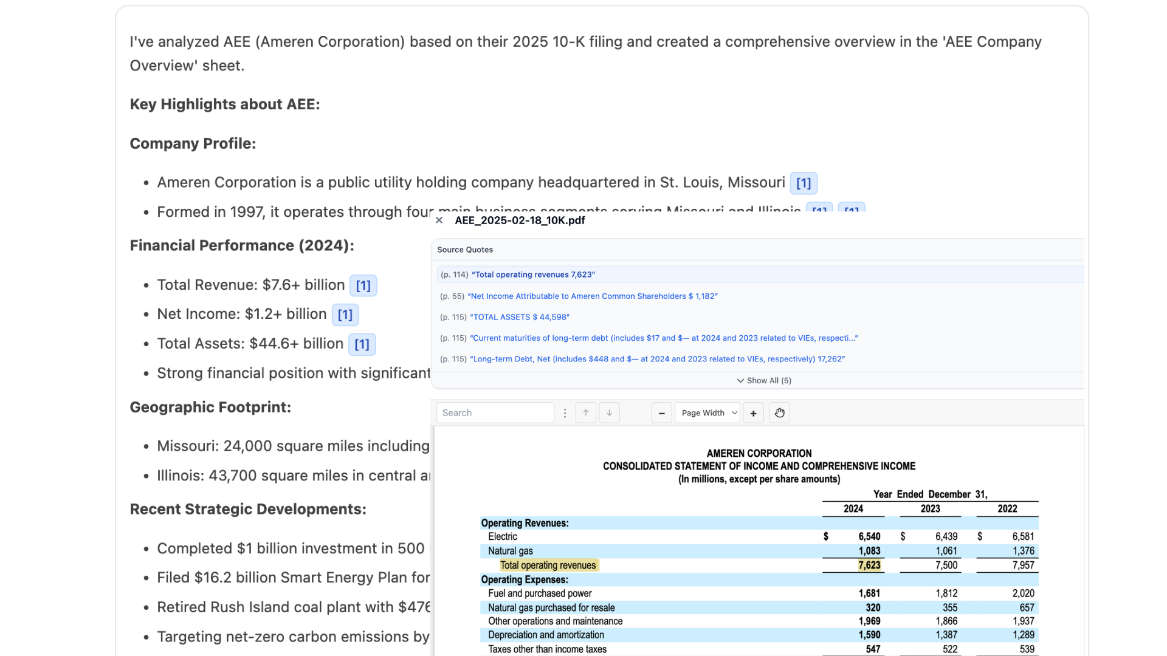
Task: Select the Total operating revenues 7,623 quote
Action: [533, 275]
